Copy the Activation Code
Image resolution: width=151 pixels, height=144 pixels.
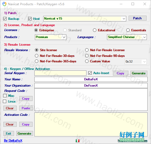(x=26, y=124)
